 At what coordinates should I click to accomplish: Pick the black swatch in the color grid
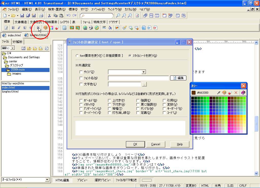(192, 98)
